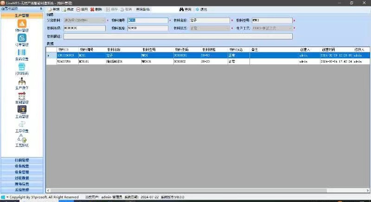Open the 物料状态 dropdown
371x202 pixels.
210,28
